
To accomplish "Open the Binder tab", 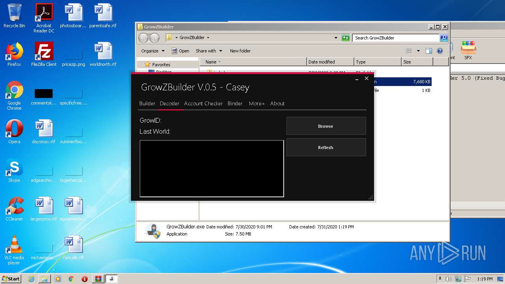I will point(235,103).
